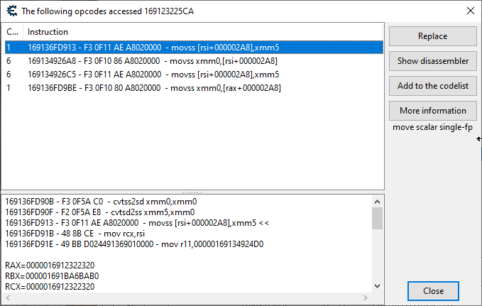The width and height of the screenshot is (482, 306).
Task: Select the row at address 169134926A8
Action: (x=194, y=61)
